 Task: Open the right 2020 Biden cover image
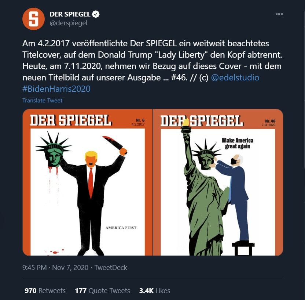(x=218, y=182)
